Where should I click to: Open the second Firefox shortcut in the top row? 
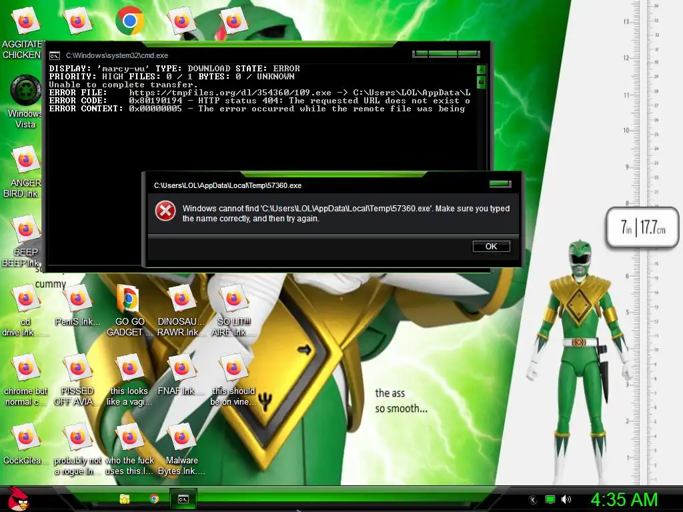(77, 21)
